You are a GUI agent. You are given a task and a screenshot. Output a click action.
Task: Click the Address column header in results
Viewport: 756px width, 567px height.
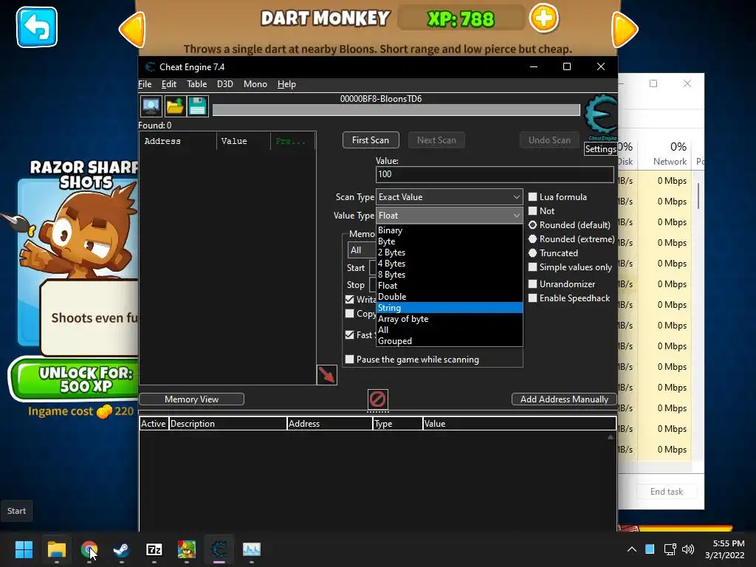click(x=179, y=141)
